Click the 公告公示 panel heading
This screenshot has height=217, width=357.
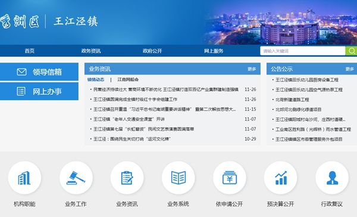click(282, 69)
